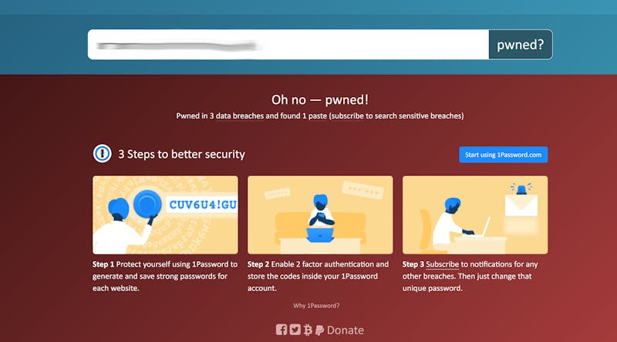Viewport: 617px width, 342px height.
Task: Click the Donate text link
Action: [x=345, y=330]
